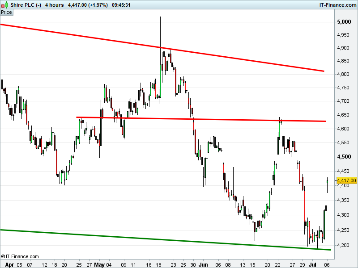Click the yellow 4,417.00 current price tag

[x=346, y=180]
